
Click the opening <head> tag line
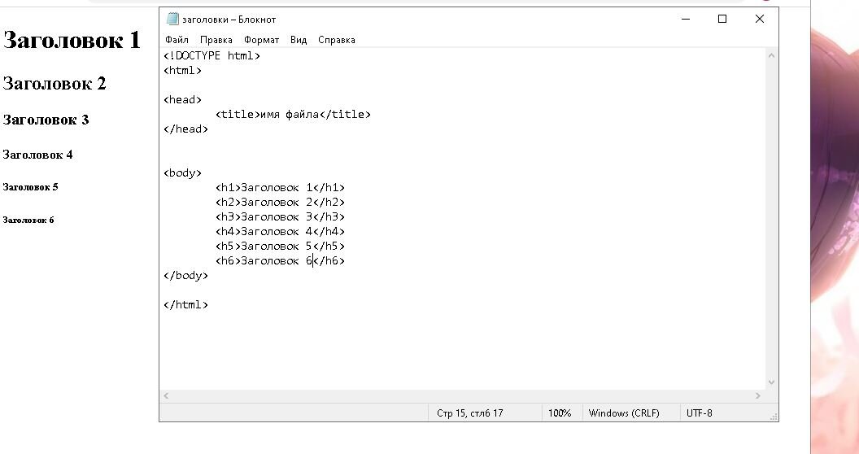pyautogui.click(x=182, y=100)
